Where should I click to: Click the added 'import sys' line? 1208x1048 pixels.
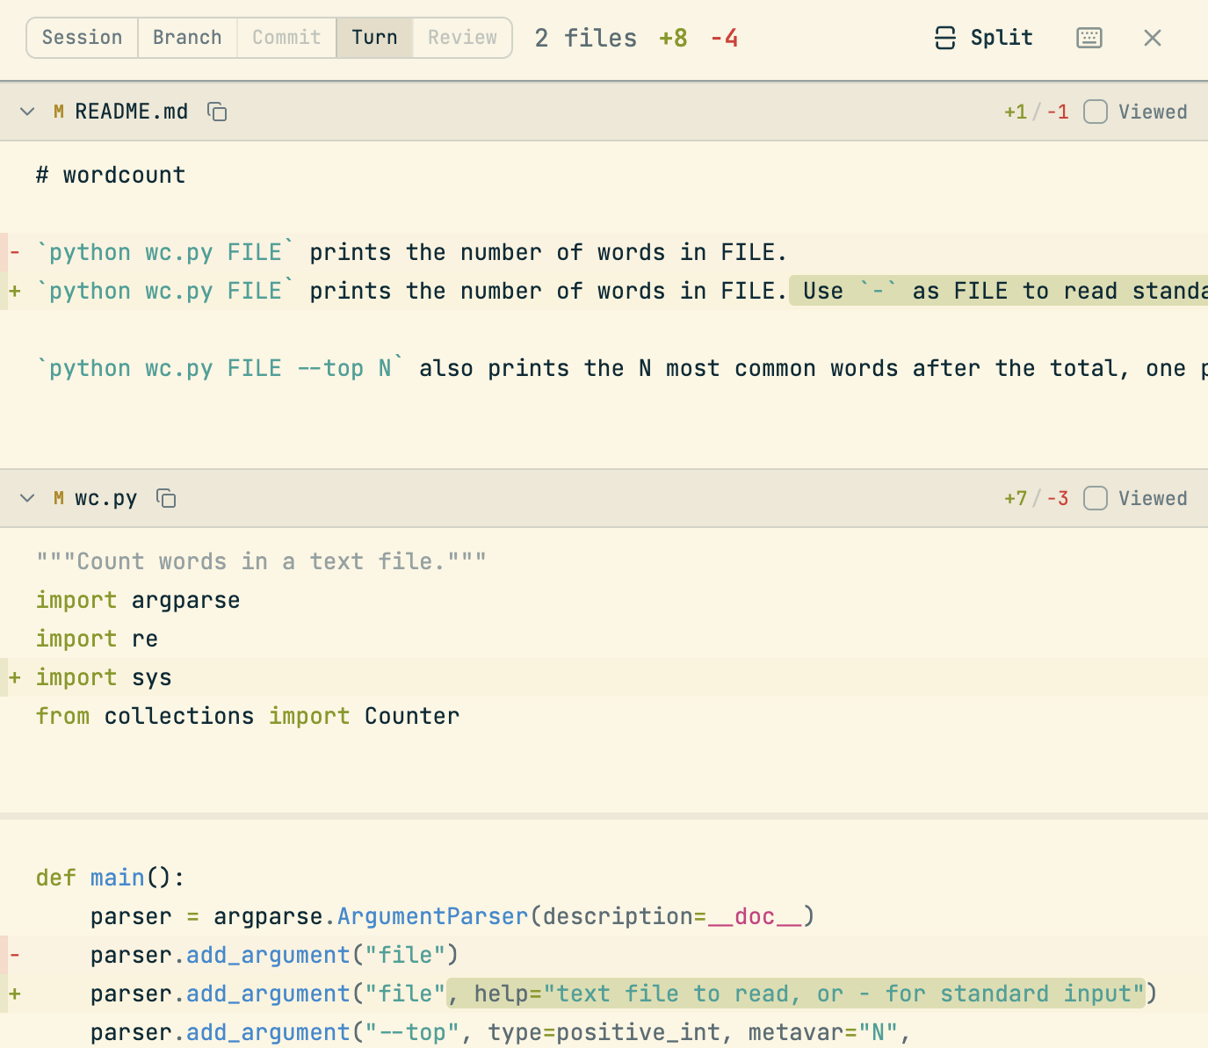pos(604,677)
